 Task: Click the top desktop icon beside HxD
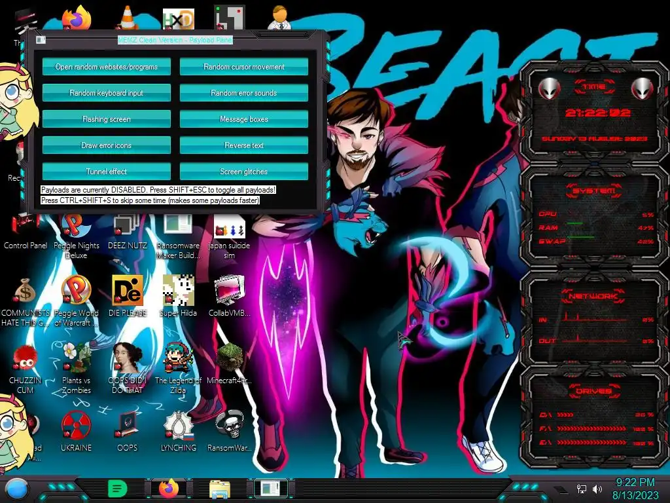click(230, 18)
